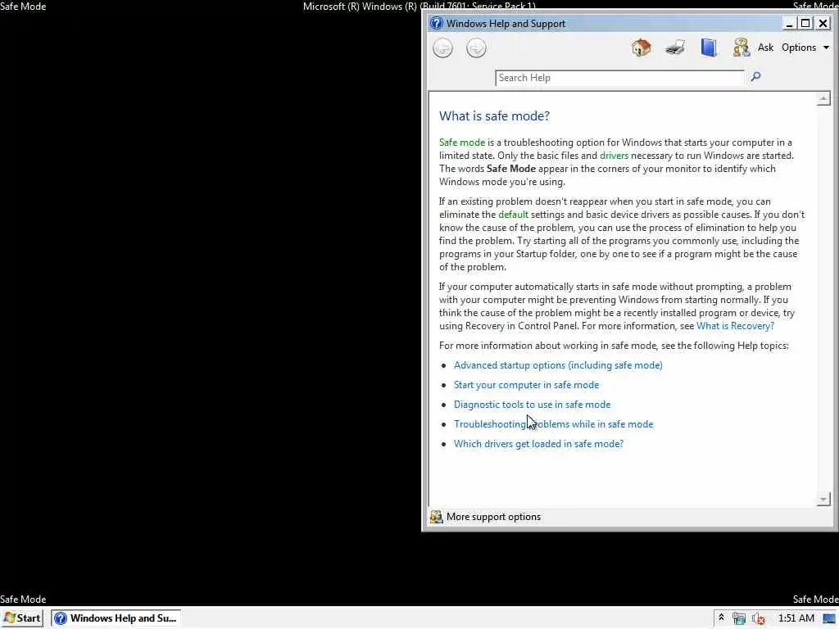839x629 pixels.
Task: Click the magnifier search button
Action: click(x=755, y=77)
